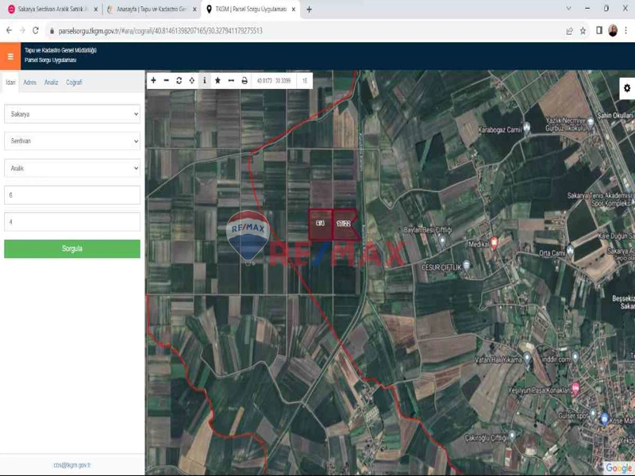This screenshot has height=476, width=635.
Task: Open the Chrome three-dot menu
Action: tap(626, 30)
